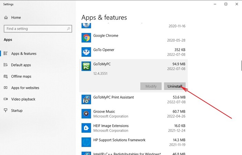Click the HEIF Image Extensions icon
The width and height of the screenshot is (242, 155).
coord(86,128)
